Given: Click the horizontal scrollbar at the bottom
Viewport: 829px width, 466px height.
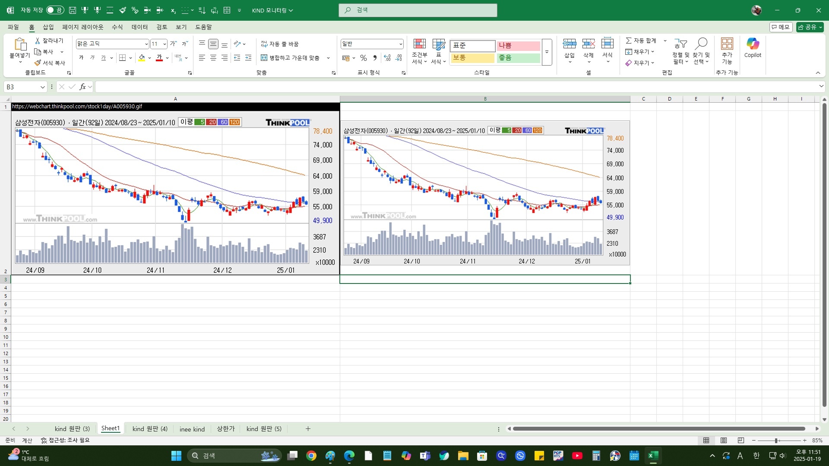Looking at the screenshot, I should pos(659,429).
